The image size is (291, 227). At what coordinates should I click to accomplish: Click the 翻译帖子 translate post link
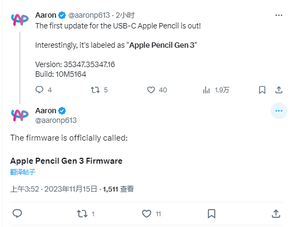tap(23, 172)
